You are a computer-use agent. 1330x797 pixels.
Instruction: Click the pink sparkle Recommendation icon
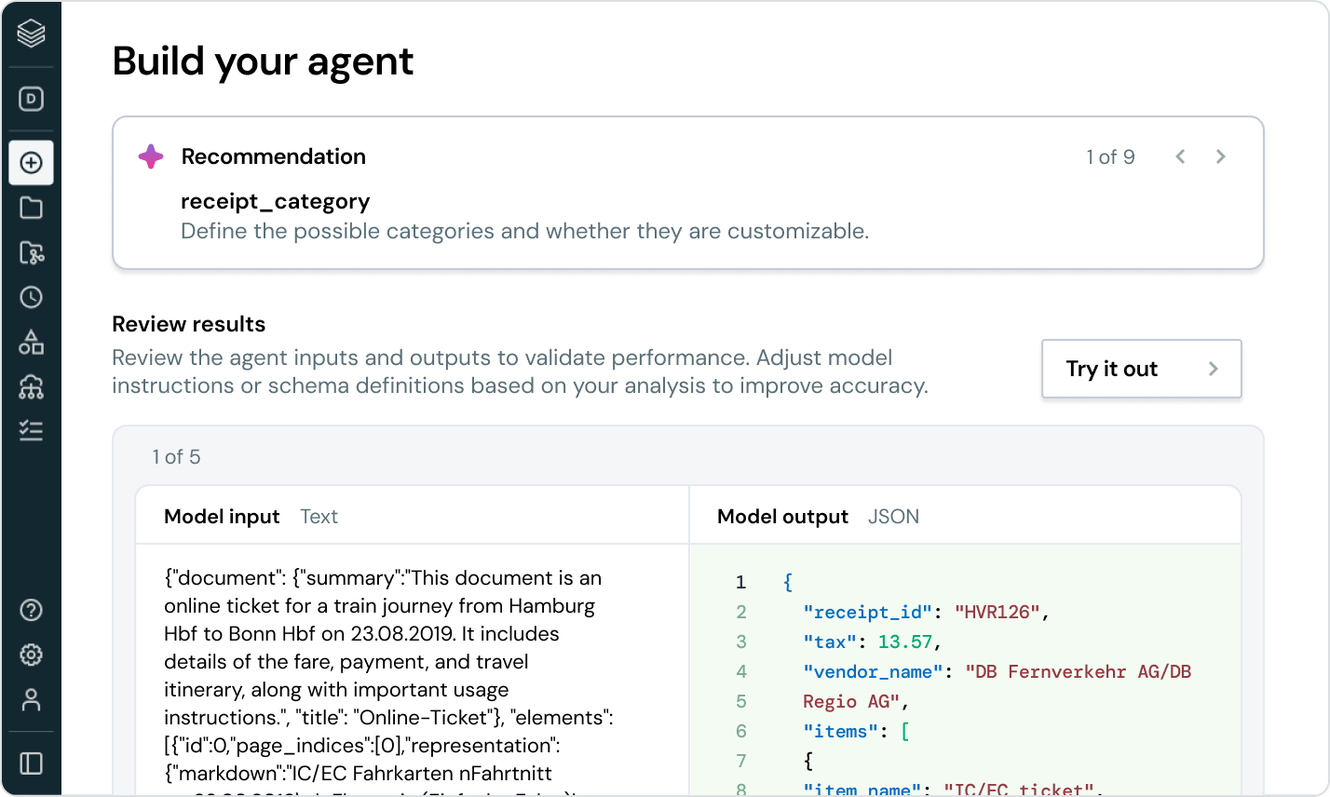point(151,157)
